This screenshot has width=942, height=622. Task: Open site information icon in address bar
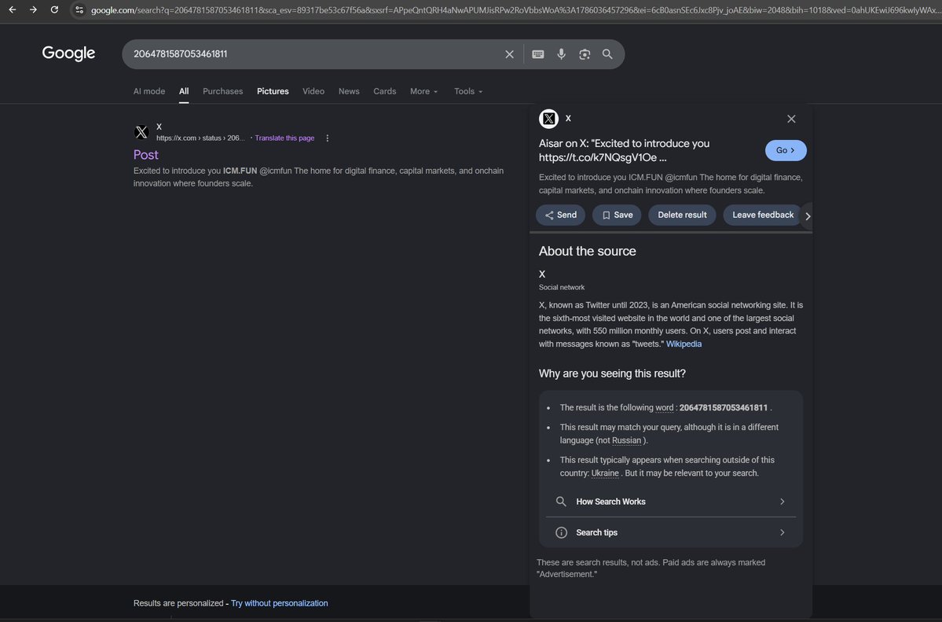[x=79, y=9]
